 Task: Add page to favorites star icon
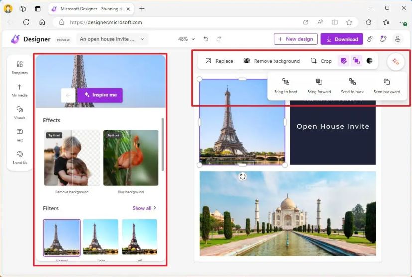[349, 22]
